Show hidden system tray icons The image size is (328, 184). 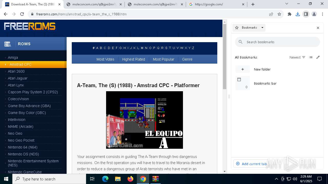click(x=276, y=179)
